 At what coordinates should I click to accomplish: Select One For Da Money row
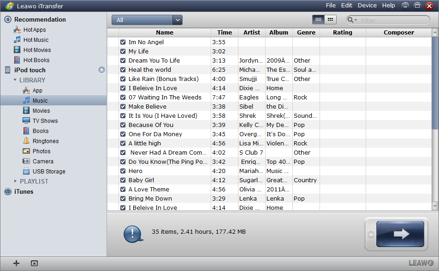tap(269, 134)
